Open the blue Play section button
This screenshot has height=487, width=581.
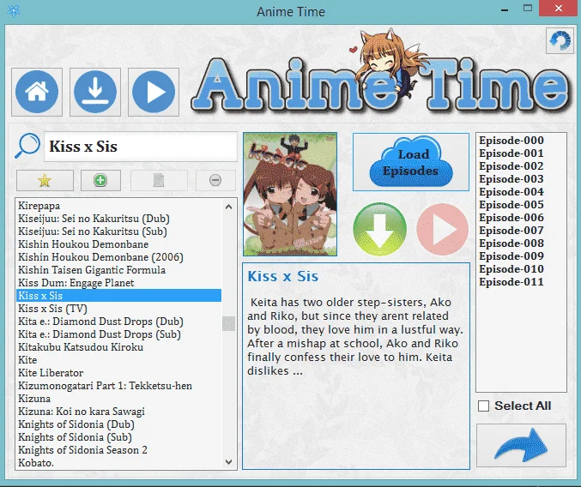(154, 92)
